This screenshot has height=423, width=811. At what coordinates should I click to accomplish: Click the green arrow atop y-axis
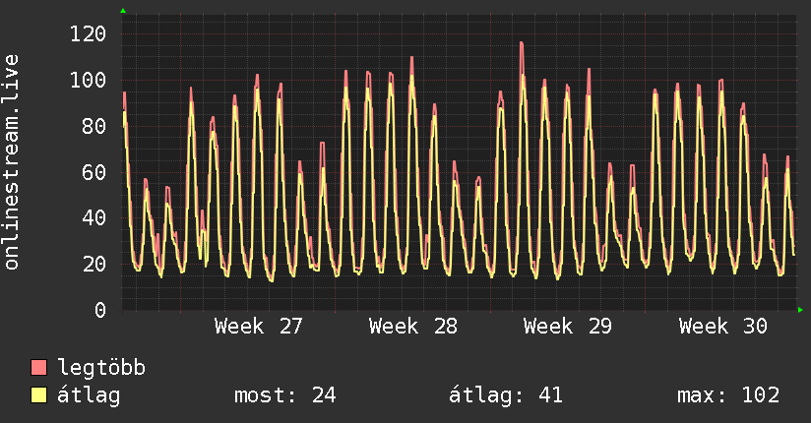click(x=123, y=11)
